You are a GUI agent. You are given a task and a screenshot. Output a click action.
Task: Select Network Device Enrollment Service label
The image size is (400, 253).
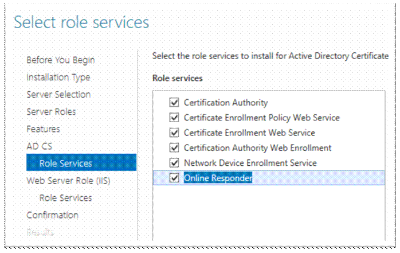[250, 163]
